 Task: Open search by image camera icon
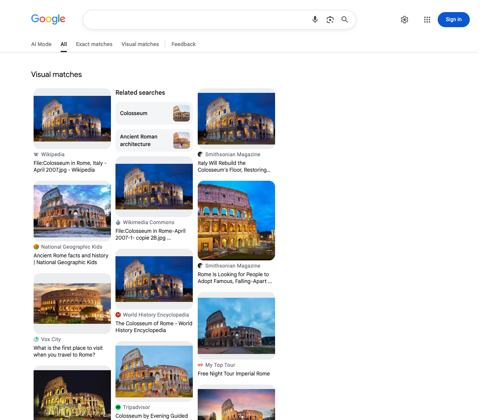[x=330, y=20]
